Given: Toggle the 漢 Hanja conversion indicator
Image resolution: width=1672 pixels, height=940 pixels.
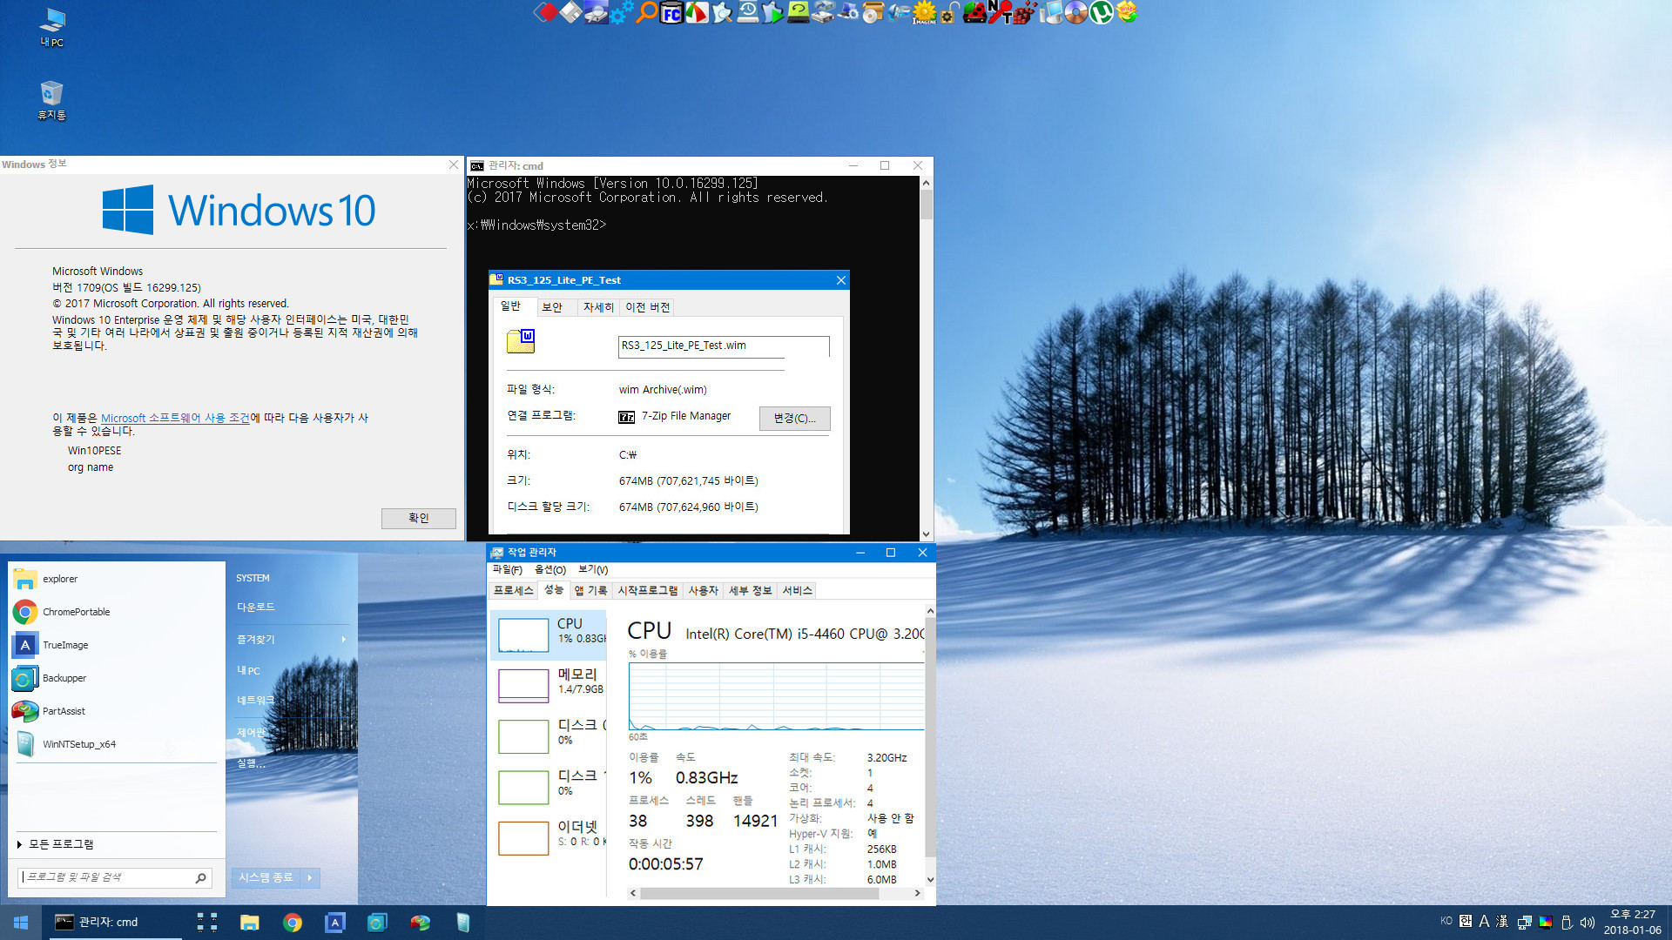Looking at the screenshot, I should point(1502,921).
